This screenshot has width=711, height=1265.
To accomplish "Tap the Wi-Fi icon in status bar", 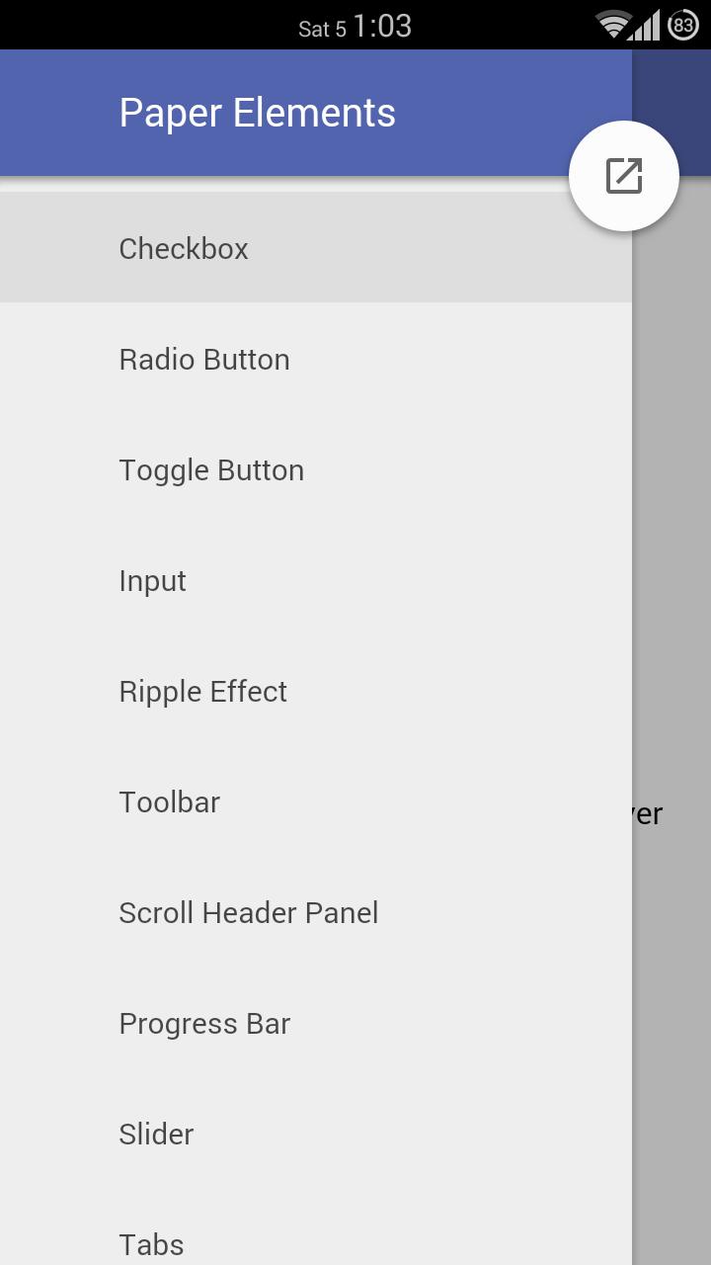I will 612,25.
